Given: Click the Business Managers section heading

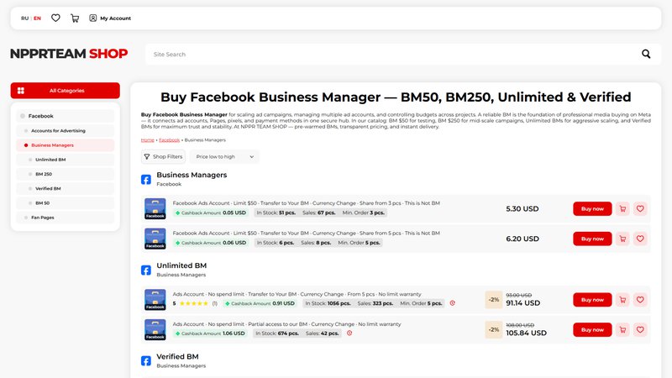Looking at the screenshot, I should [x=192, y=175].
